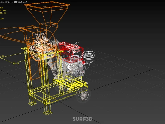The image size is (165, 124).
Task: Open the [Standard] viewport label menu
Action: (x=11, y=2)
